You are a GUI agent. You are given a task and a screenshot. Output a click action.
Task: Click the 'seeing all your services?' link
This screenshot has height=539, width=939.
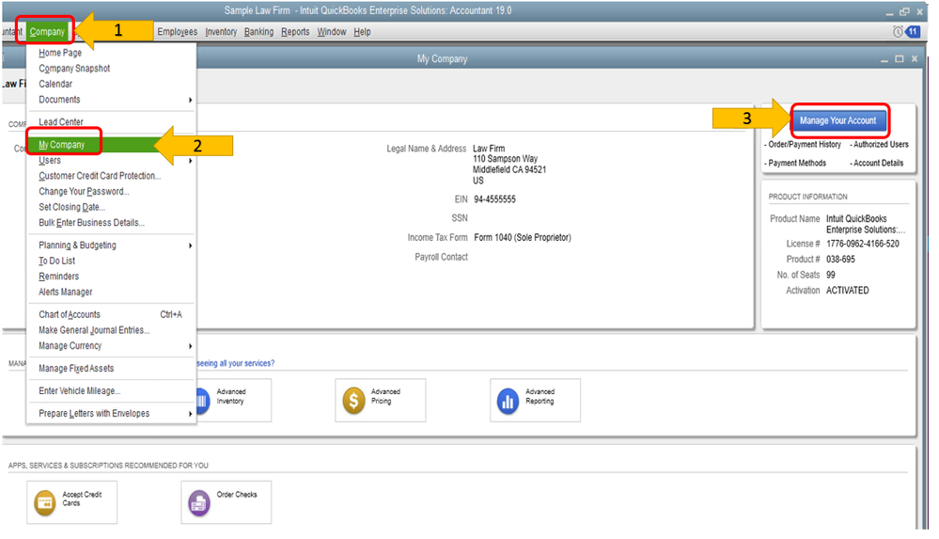click(x=235, y=363)
